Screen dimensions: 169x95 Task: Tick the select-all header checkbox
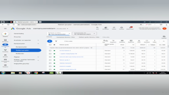point(50,45)
